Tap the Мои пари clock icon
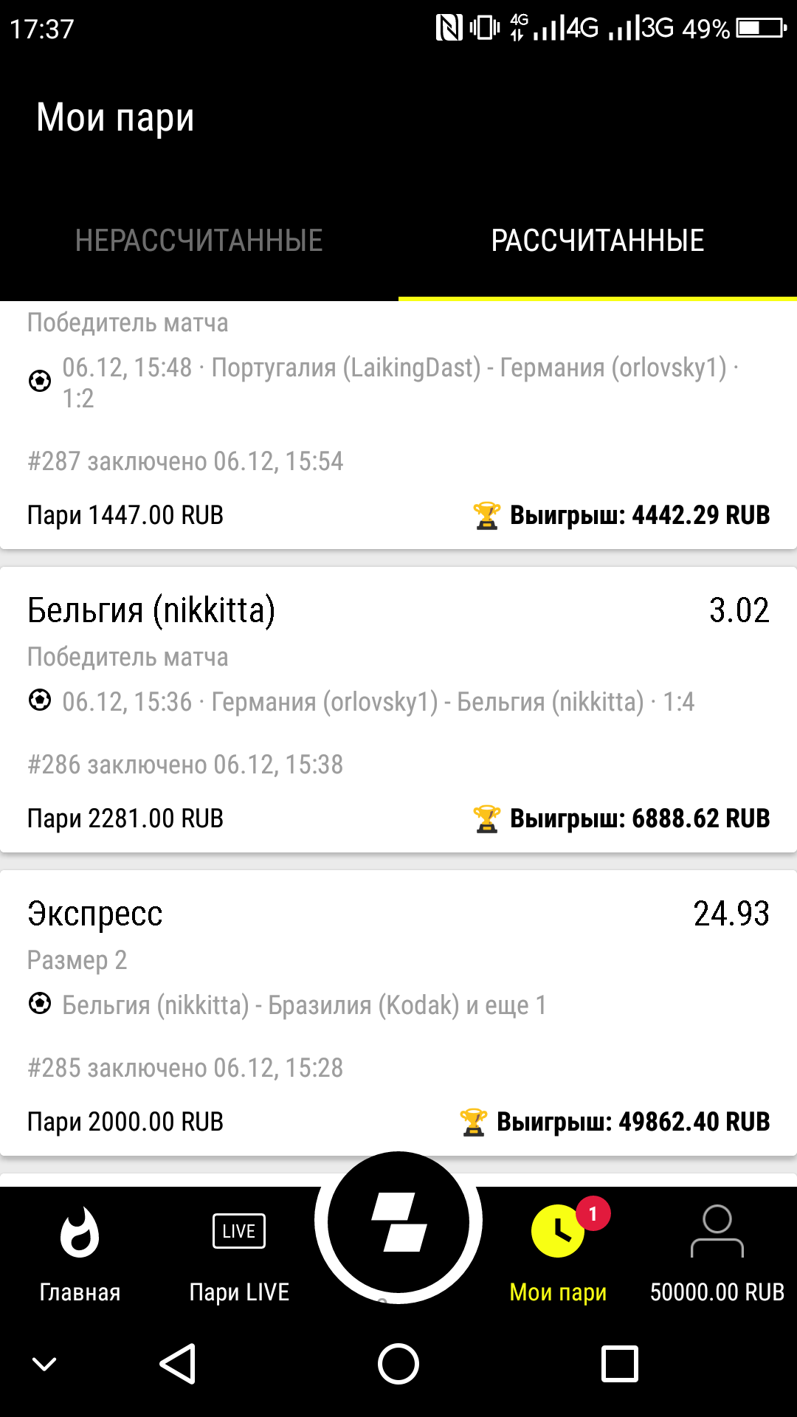This screenshot has width=797, height=1417. point(557,1232)
